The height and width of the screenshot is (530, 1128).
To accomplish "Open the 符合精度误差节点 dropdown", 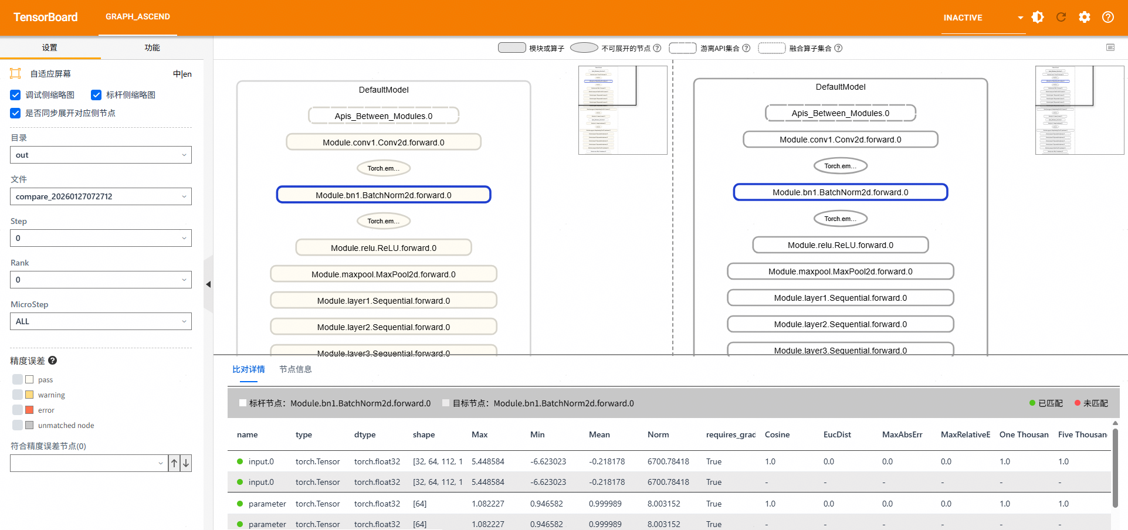I will click(x=89, y=463).
